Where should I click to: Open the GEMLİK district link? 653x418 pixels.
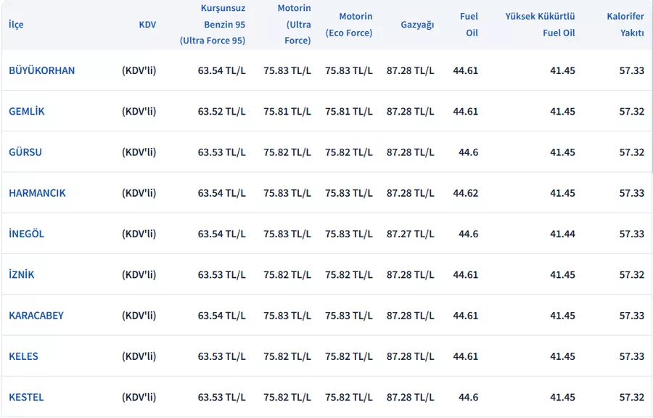(x=27, y=111)
